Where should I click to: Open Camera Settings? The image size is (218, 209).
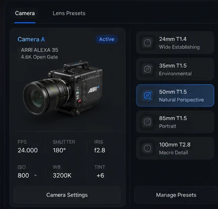tap(67, 195)
